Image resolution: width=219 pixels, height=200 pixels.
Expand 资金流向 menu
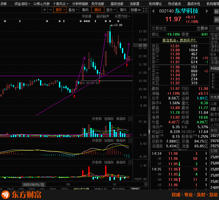click(x=22, y=4)
